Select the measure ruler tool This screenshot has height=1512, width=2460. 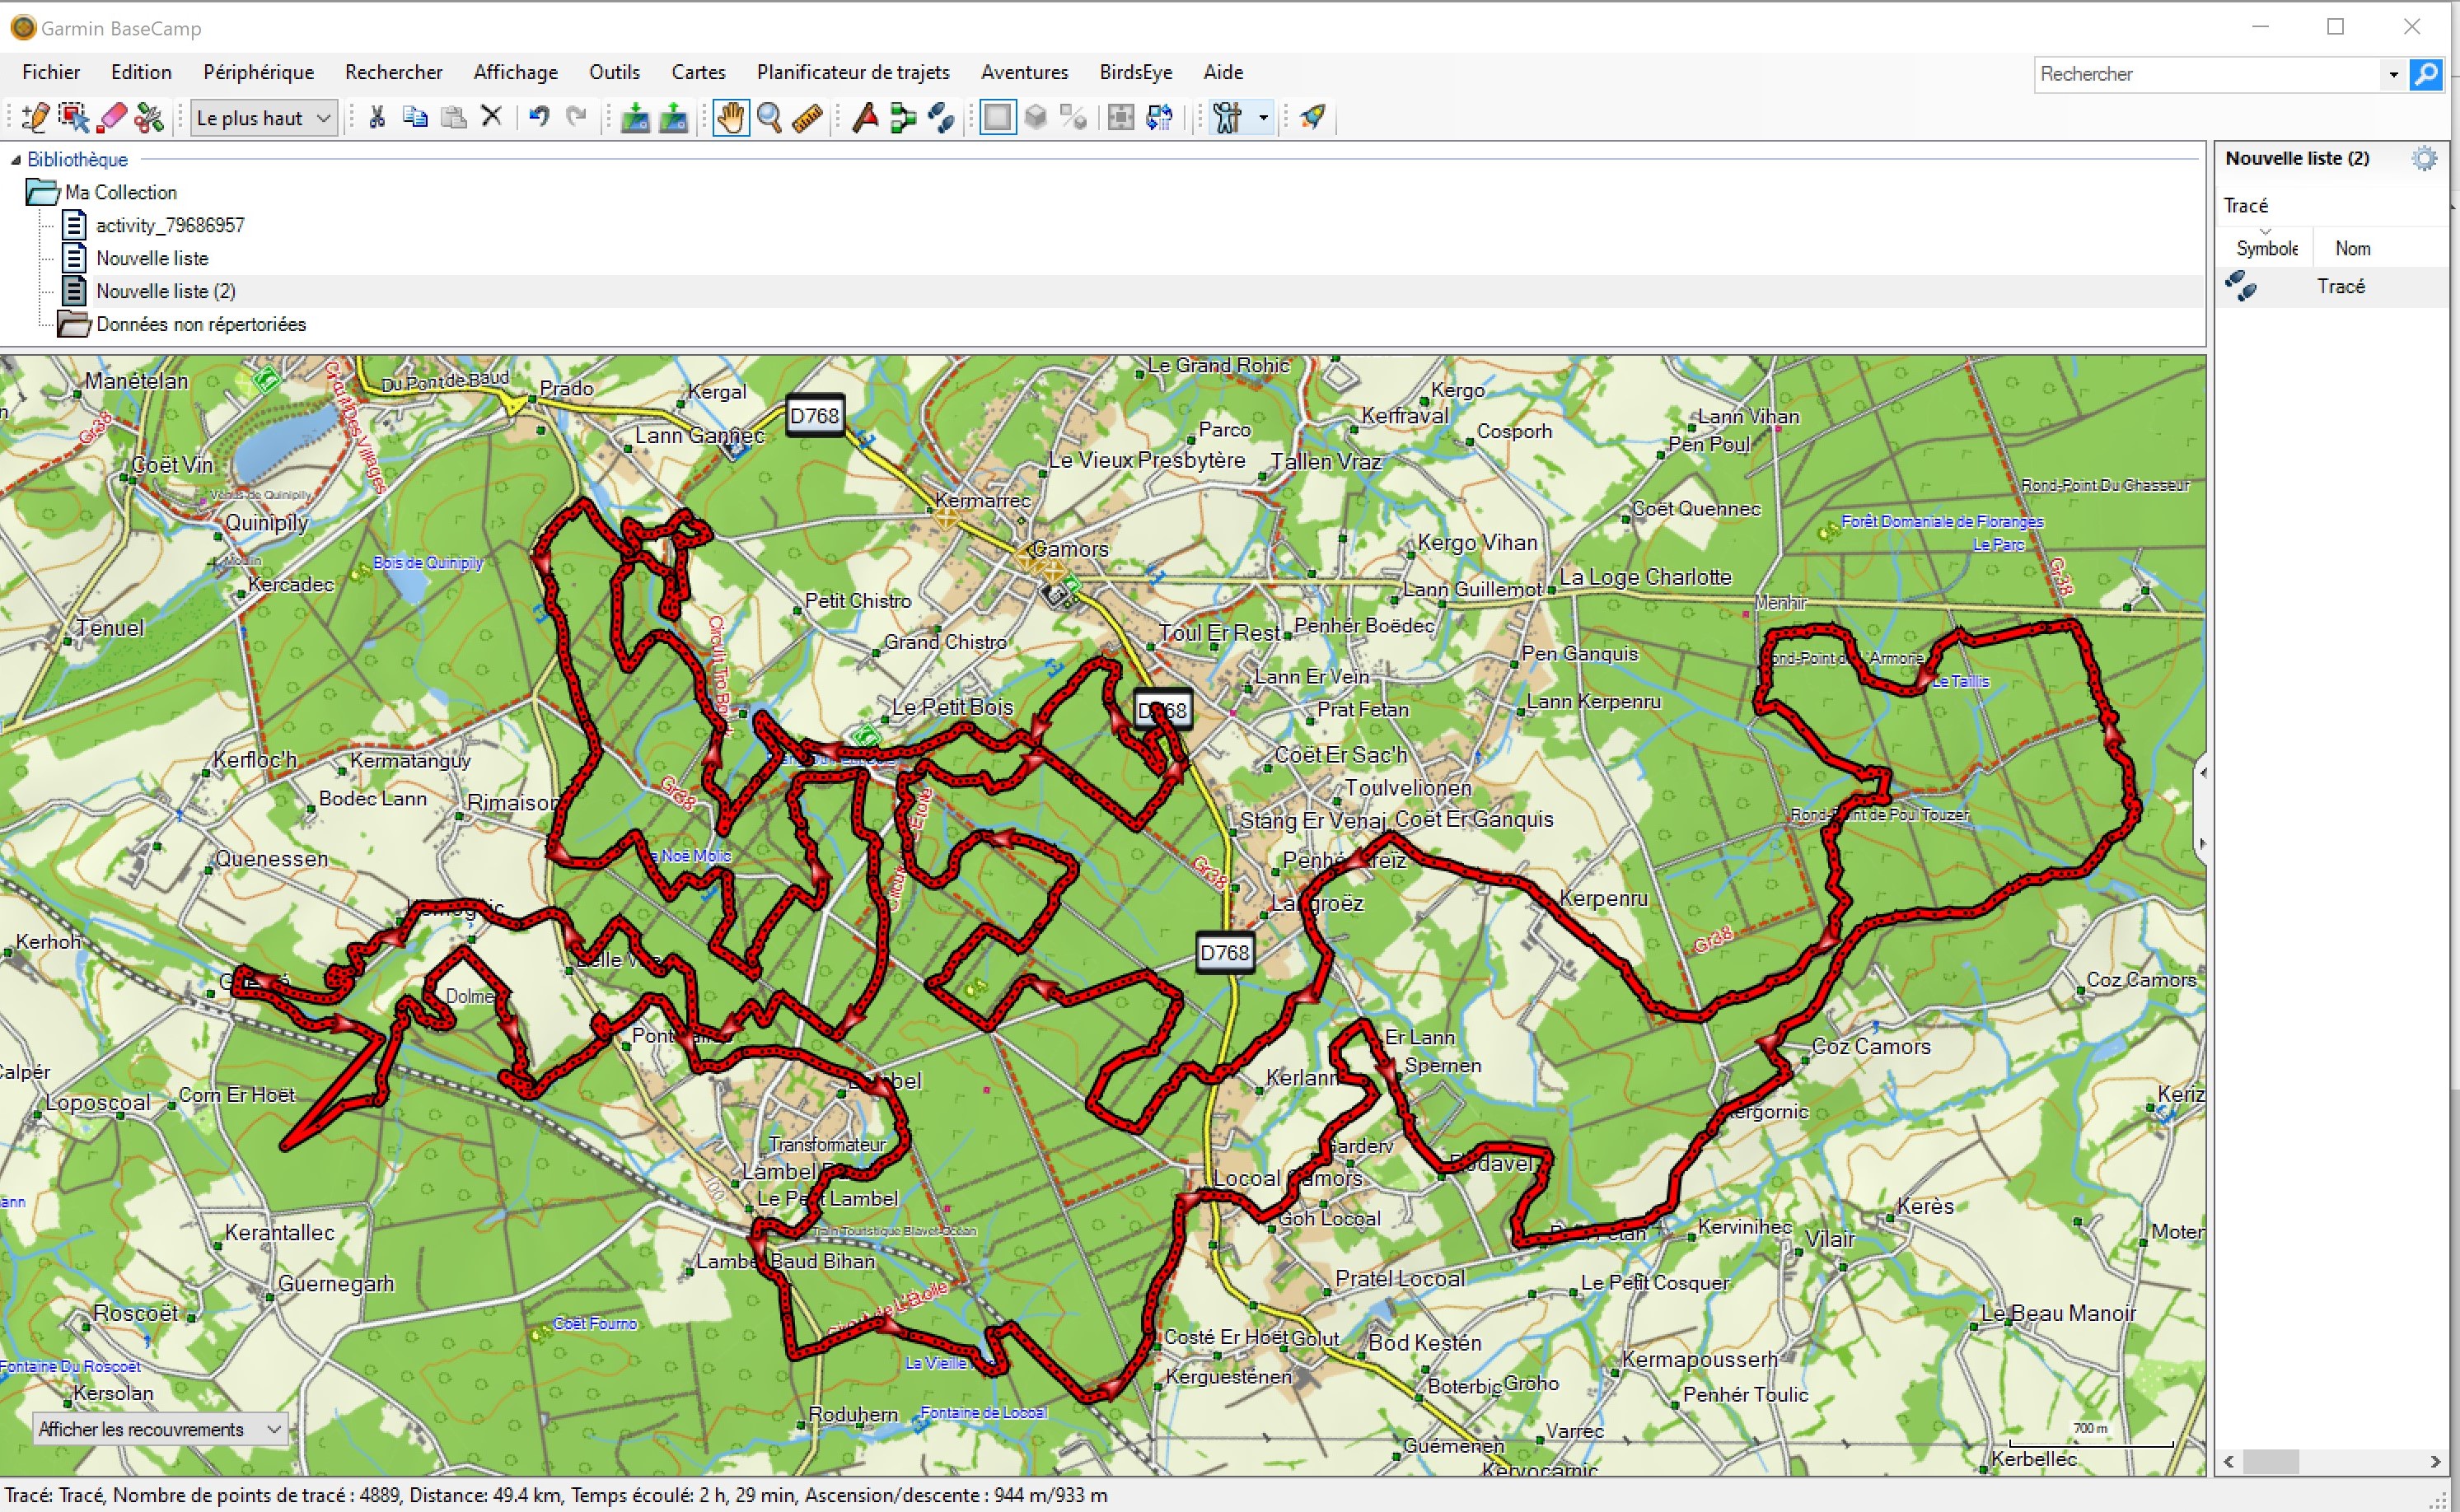tap(807, 118)
